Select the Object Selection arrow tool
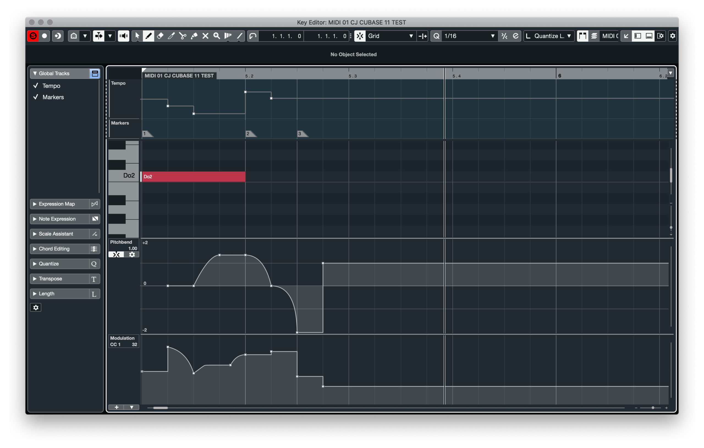The width and height of the screenshot is (704, 448). tap(137, 36)
